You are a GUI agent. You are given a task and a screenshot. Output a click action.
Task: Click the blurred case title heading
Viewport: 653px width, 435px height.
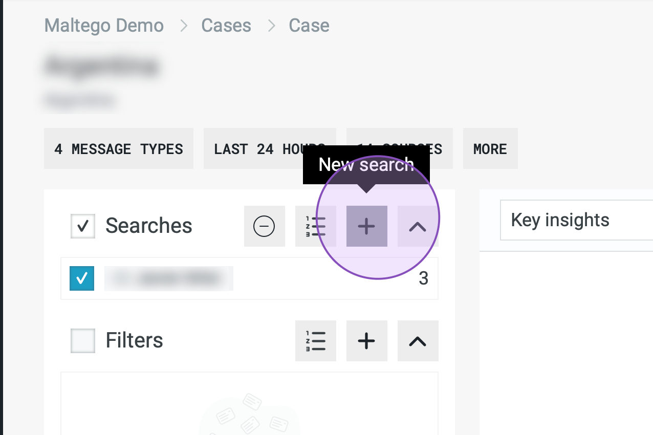click(x=102, y=67)
